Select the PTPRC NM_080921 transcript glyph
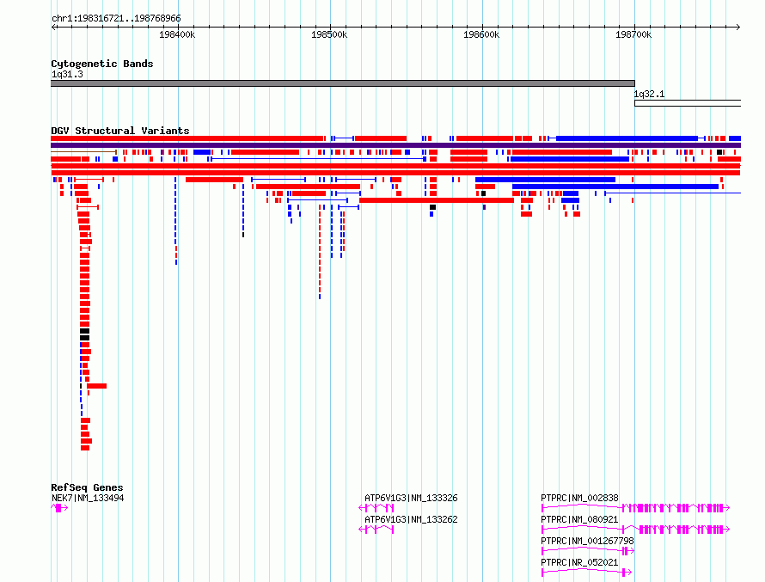Image resolution: width=765 pixels, height=582 pixels. 636,530
